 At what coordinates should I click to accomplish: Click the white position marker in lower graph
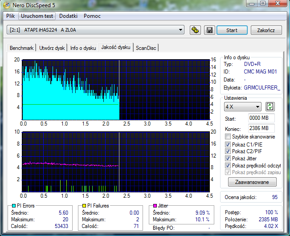pyautogui.click(x=119, y=162)
